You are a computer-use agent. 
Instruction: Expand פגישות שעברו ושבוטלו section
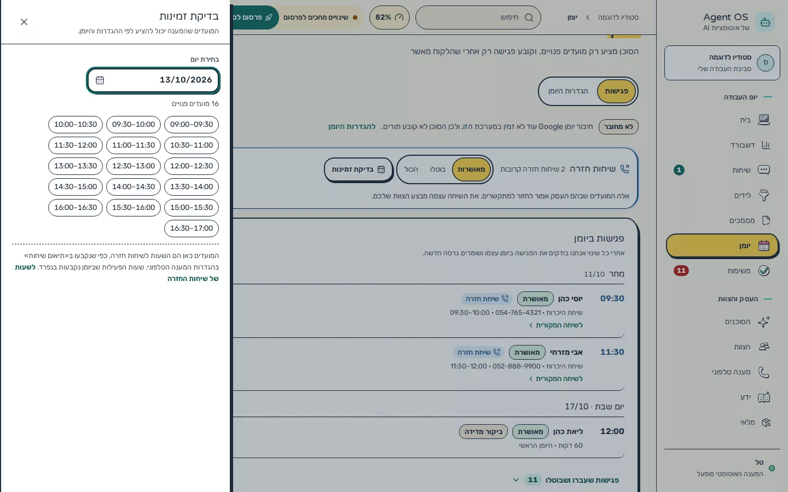point(566,480)
